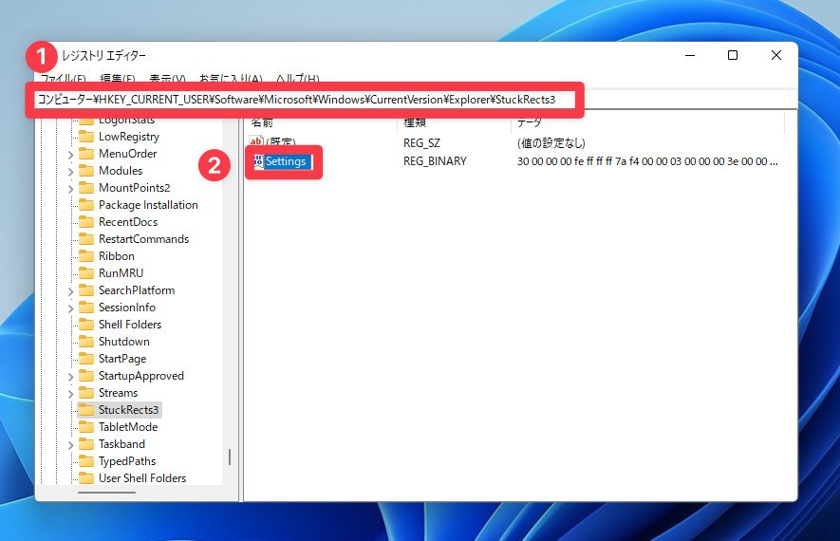Click the Shell Folders folder icon
Viewport: 840px width, 541px height.
coord(86,325)
